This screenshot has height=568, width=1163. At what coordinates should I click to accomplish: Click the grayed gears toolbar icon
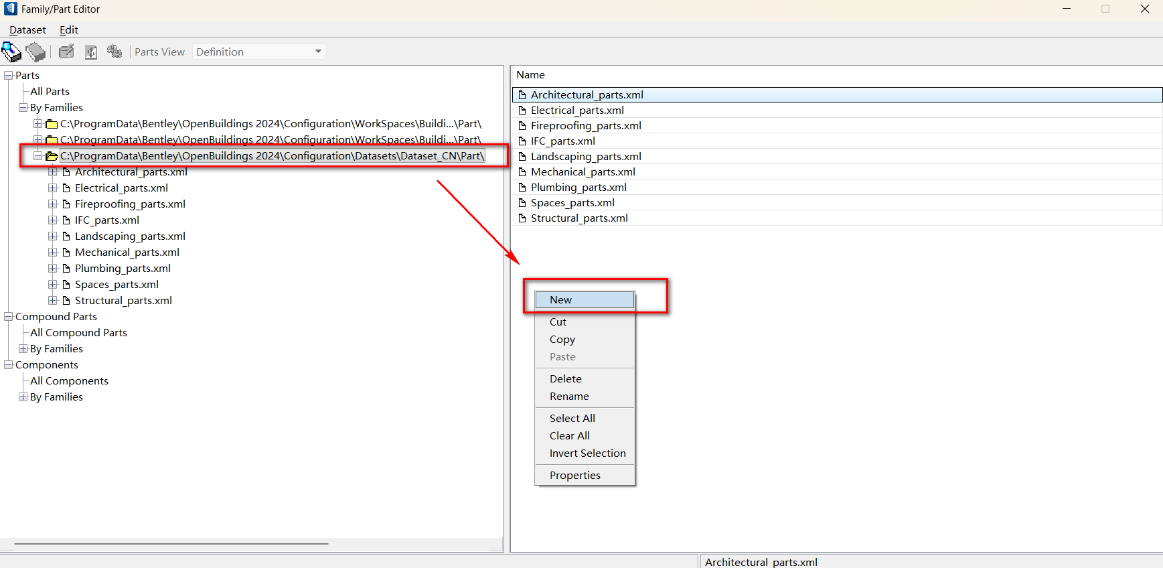click(114, 52)
